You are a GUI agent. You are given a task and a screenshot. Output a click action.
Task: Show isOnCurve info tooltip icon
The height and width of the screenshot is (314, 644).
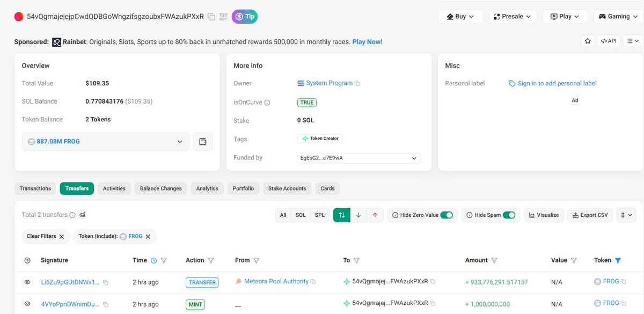(267, 103)
